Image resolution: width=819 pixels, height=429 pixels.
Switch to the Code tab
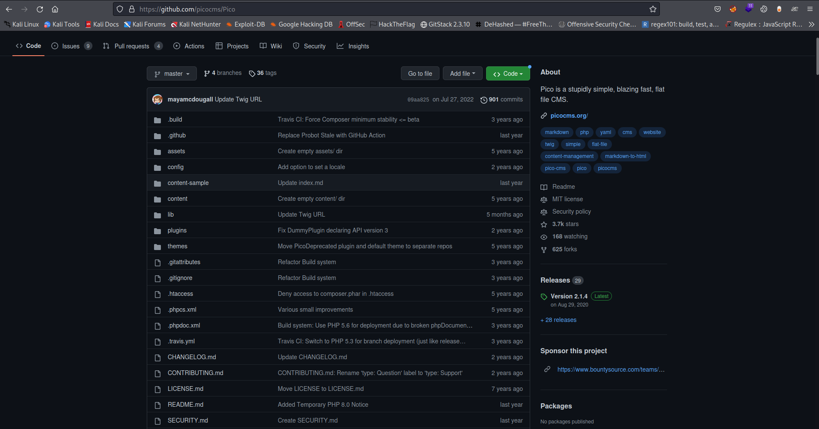pos(28,46)
